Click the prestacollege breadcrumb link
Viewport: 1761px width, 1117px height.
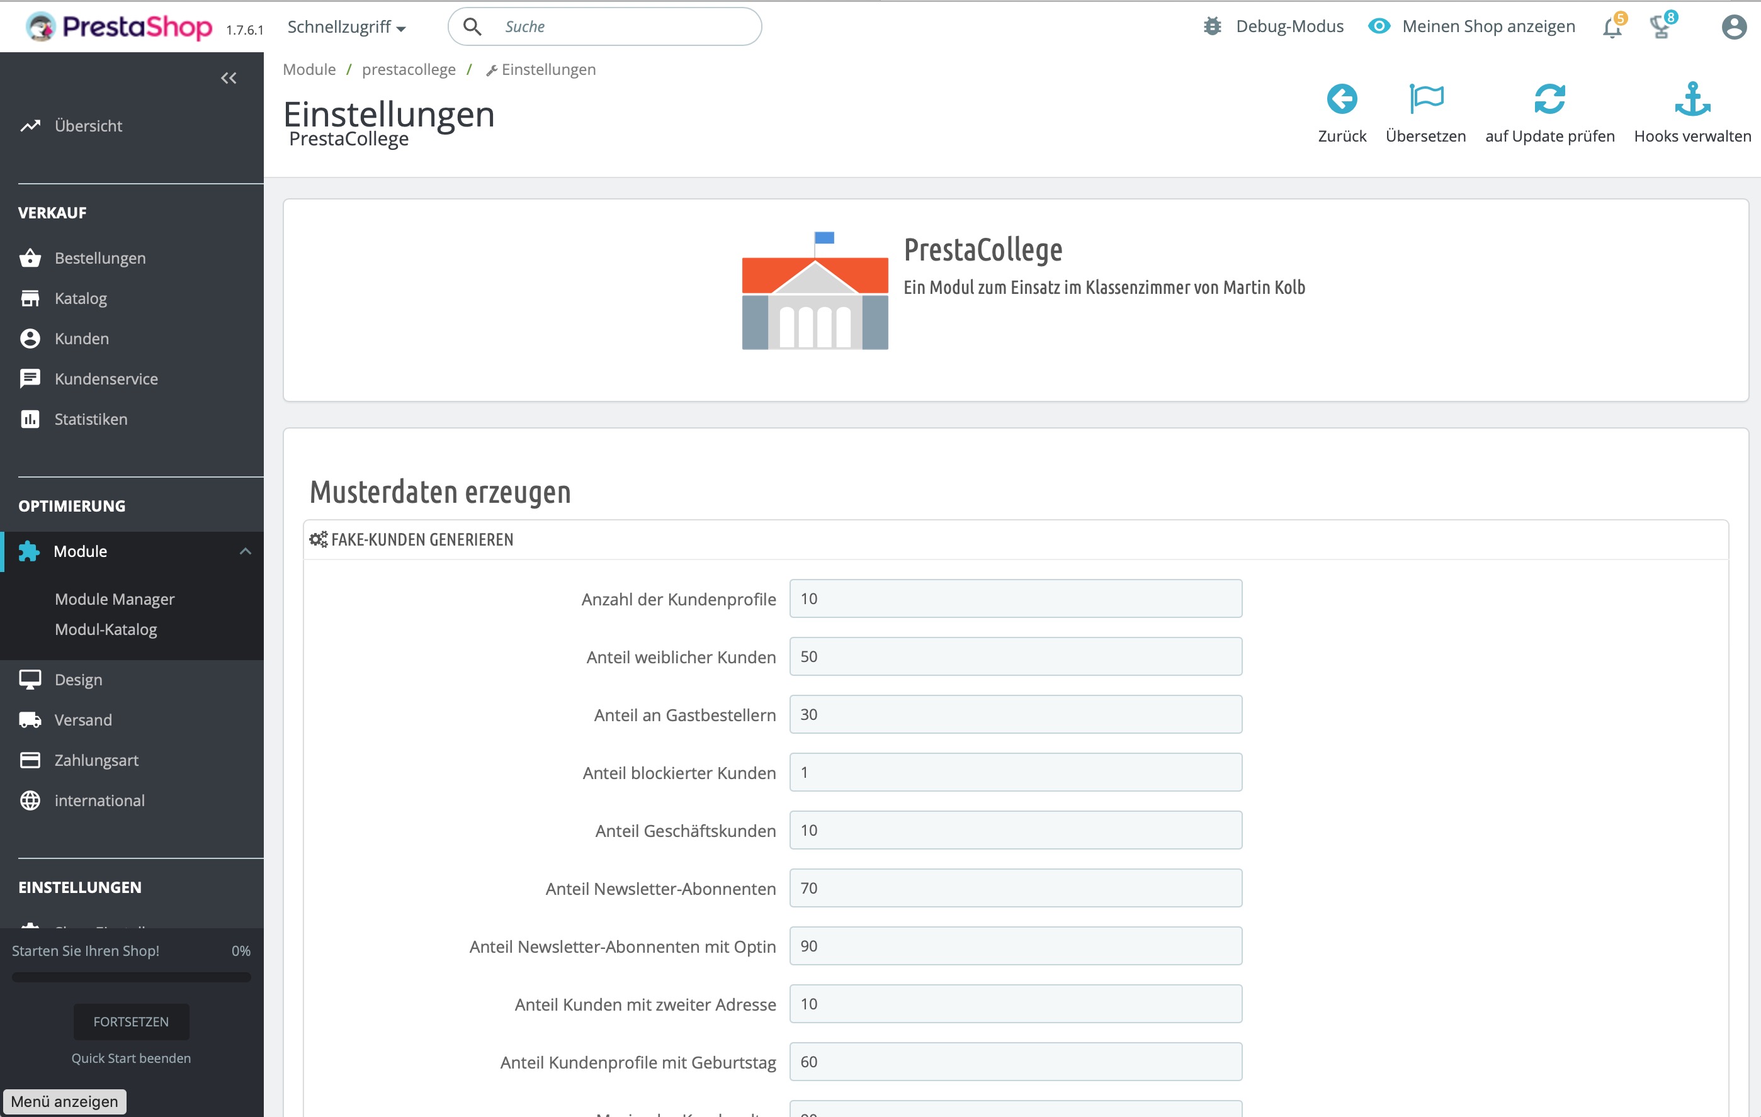tap(408, 69)
